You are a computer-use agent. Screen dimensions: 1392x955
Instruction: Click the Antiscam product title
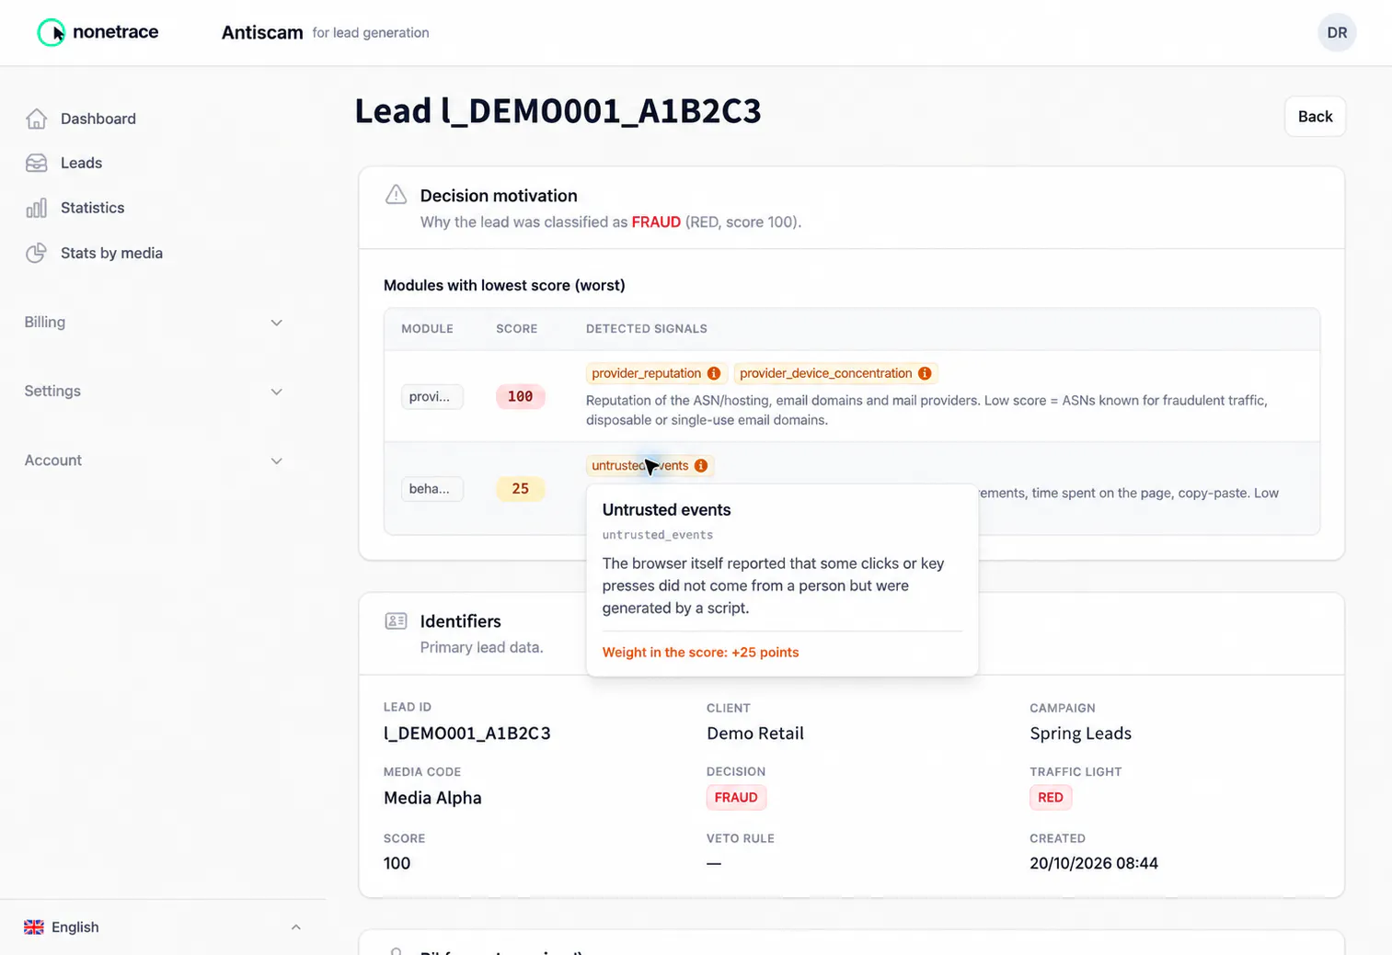coord(262,33)
